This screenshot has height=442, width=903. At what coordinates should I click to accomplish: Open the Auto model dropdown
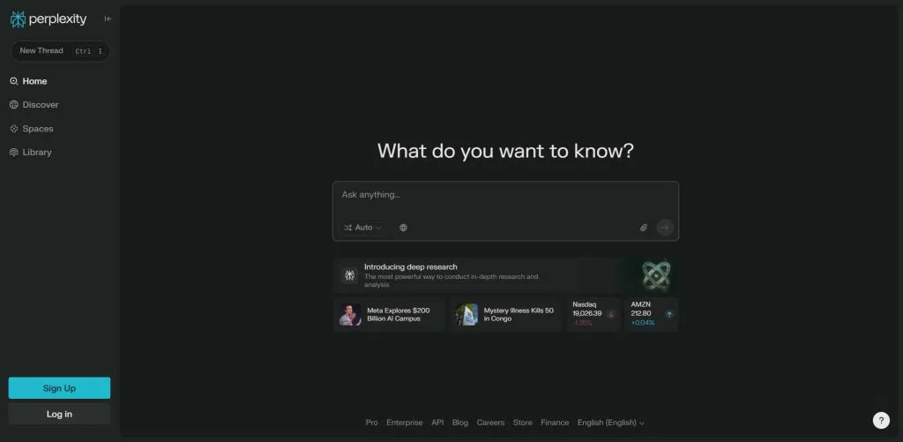362,228
